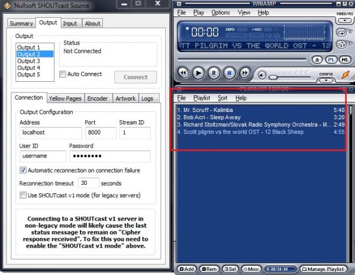The height and width of the screenshot is (275, 355).
Task: Open Winamp Options menu
Action: click(221, 12)
